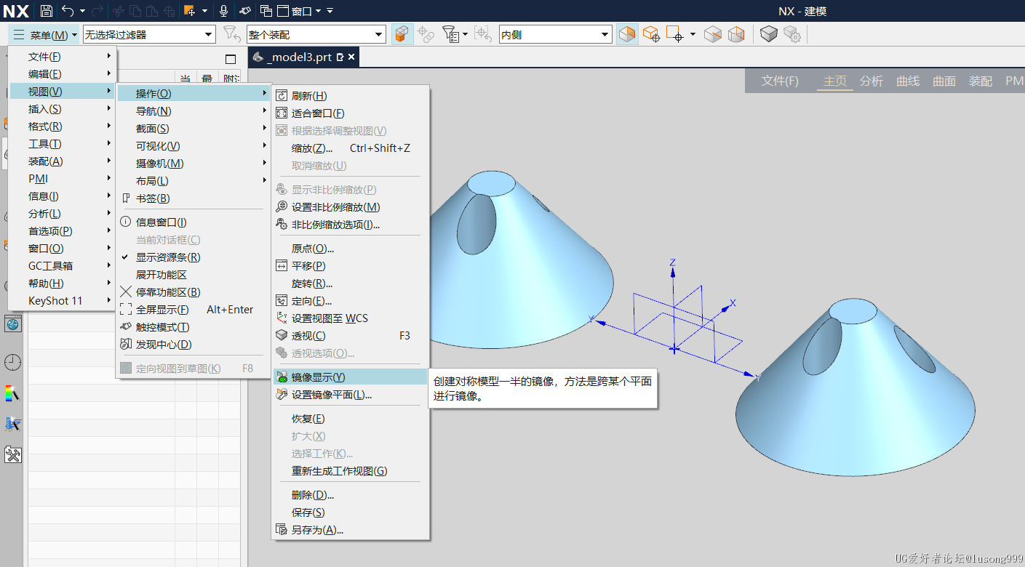Click the panel maximize square in navigator

point(231,59)
